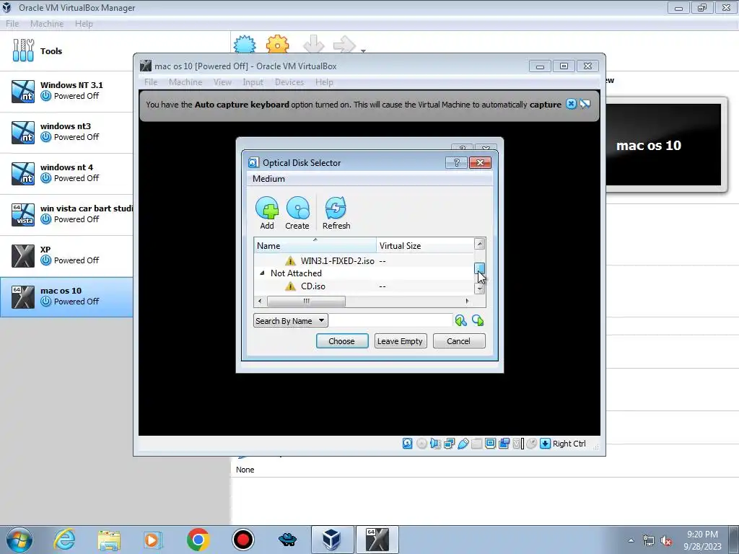Click the Create disk image icon
This screenshot has height=554, width=739.
(297, 208)
